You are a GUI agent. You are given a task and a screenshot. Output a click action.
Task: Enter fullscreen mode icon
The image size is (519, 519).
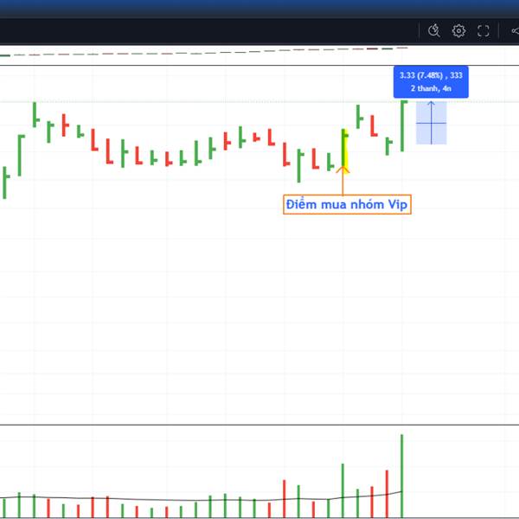(x=484, y=31)
